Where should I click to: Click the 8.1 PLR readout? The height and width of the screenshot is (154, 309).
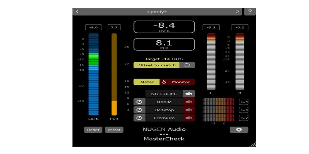[164, 44]
